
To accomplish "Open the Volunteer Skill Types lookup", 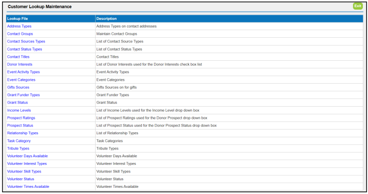I will [x=24, y=172].
